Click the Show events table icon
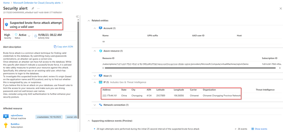The width and height of the screenshot is (283, 132). pyautogui.click(x=253, y=129)
